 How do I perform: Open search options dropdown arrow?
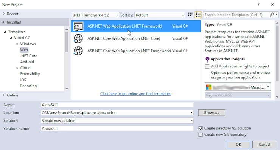tap(277, 15)
